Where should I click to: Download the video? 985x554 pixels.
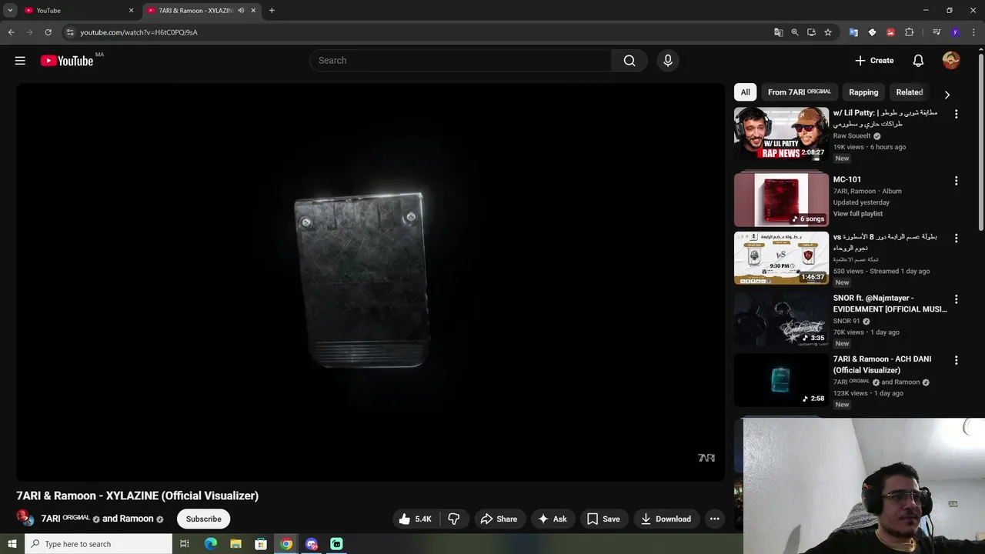pyautogui.click(x=666, y=519)
